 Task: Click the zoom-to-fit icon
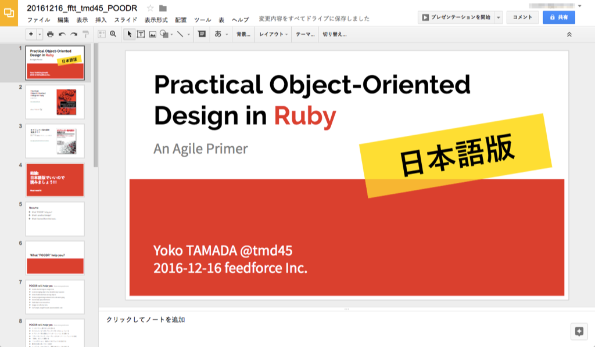coord(101,34)
